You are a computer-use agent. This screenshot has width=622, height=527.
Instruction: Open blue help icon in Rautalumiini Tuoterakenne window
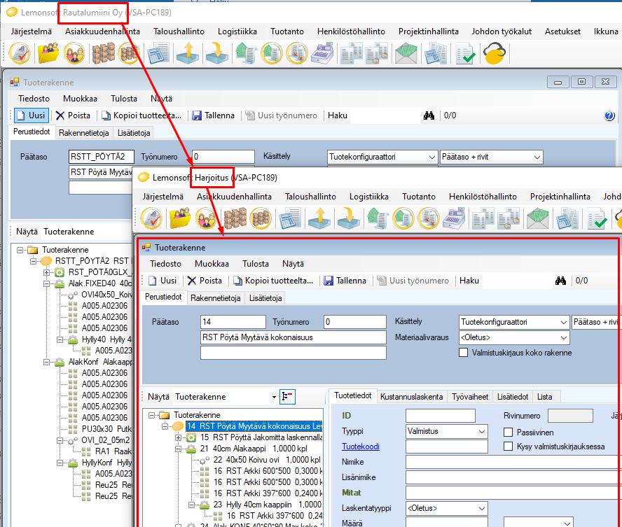[609, 115]
